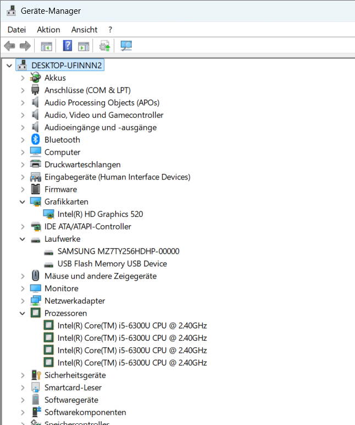Screen dimensions: 355x425
Task: Click the Smartcard-Leser icon
Action: click(36, 388)
